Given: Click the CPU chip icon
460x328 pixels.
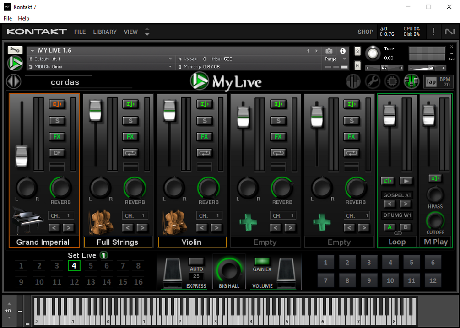Looking at the screenshot, I should 392,81.
